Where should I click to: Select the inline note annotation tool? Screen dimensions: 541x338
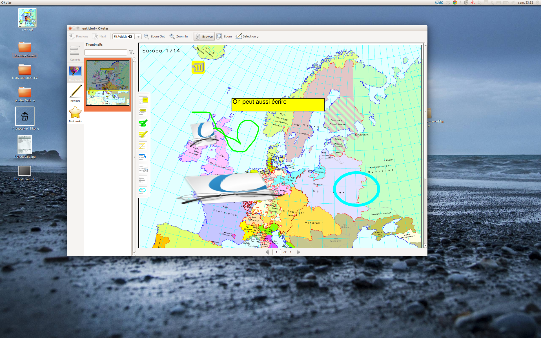click(143, 112)
